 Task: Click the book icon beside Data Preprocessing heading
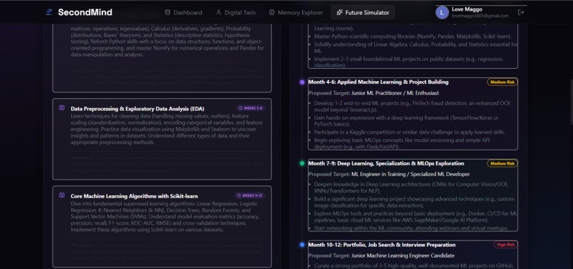(x=62, y=108)
